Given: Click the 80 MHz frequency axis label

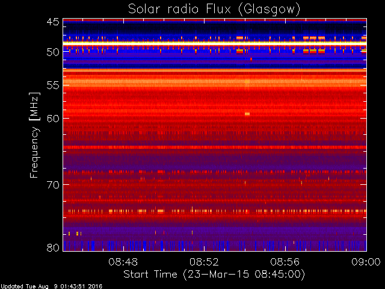Looking at the screenshot, I should [53, 247].
